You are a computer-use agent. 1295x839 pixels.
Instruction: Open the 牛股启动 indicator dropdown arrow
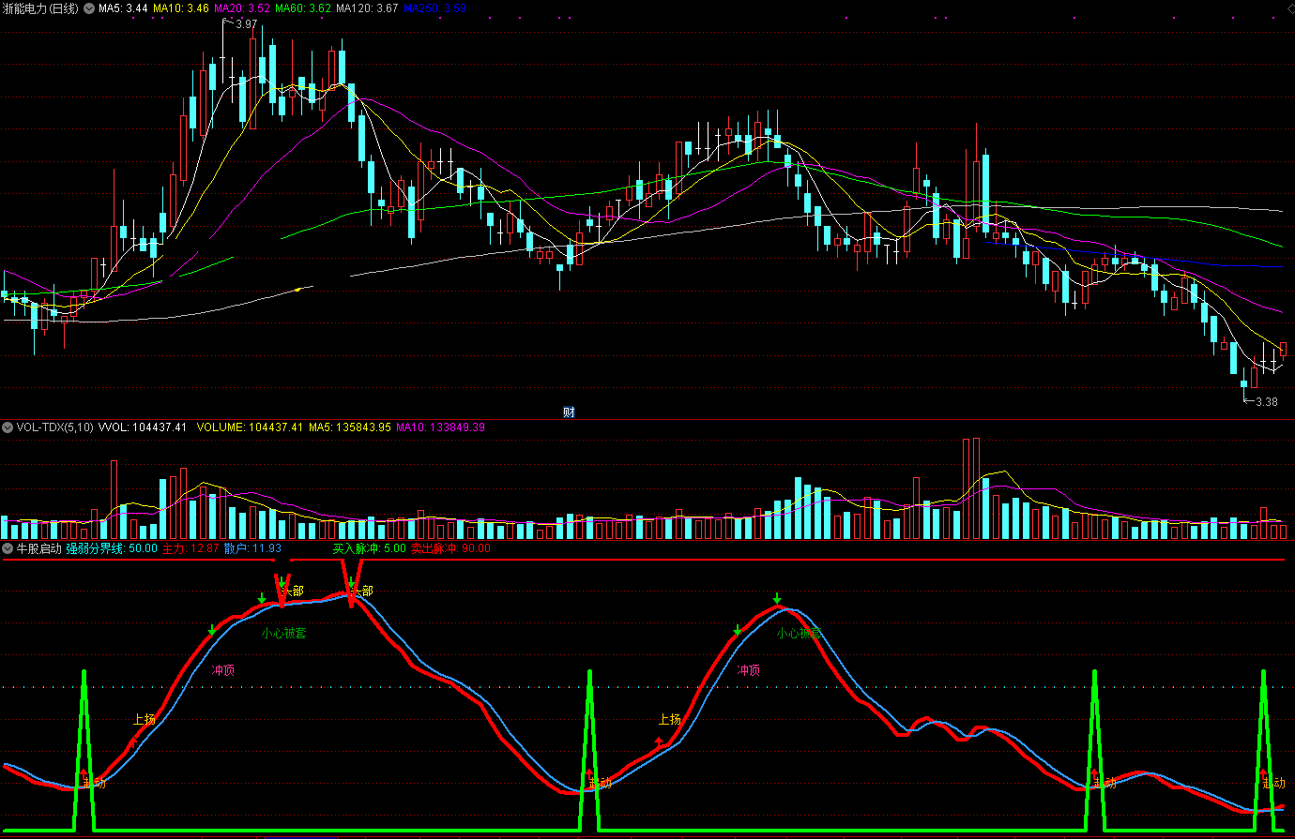tap(8, 548)
